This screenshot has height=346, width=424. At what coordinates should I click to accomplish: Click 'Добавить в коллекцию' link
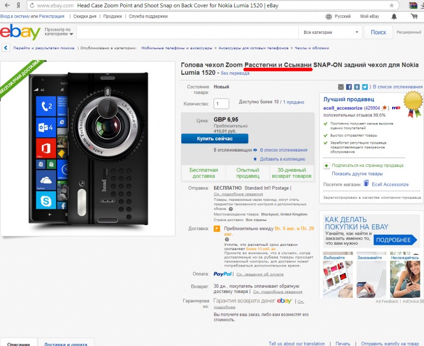[x=282, y=159]
